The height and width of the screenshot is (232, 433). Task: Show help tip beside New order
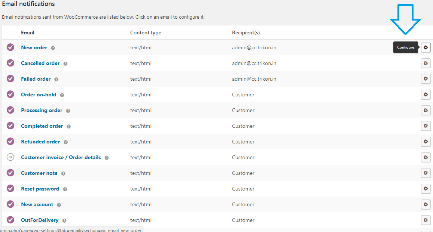(53, 48)
